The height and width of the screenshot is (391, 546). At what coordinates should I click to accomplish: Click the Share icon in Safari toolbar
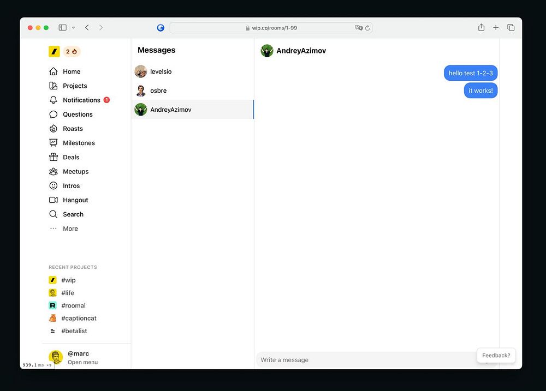481,27
